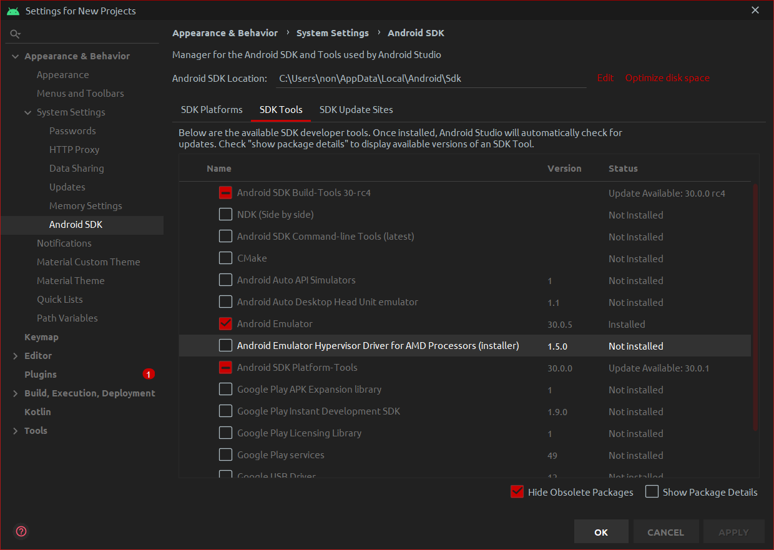
Task: Open Notifications settings
Action: pos(64,243)
